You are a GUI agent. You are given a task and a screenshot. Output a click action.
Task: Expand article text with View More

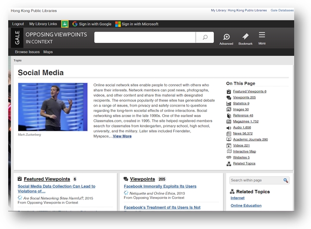(x=122, y=136)
